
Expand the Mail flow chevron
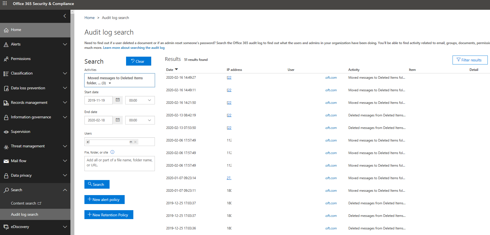(x=65, y=161)
